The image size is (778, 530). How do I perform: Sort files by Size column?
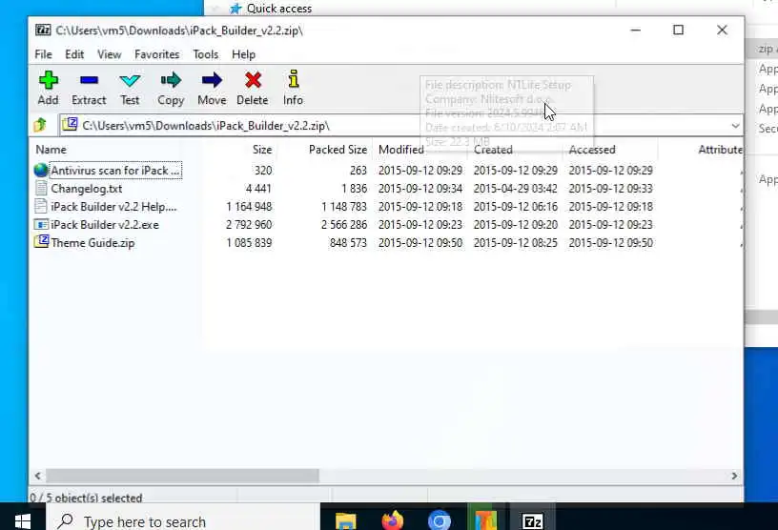(x=262, y=150)
